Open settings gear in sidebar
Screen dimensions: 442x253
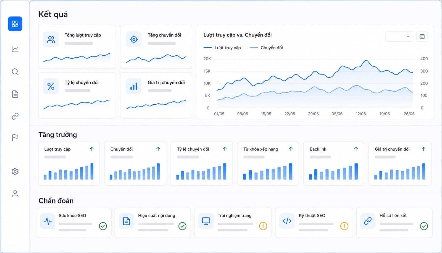click(x=15, y=172)
